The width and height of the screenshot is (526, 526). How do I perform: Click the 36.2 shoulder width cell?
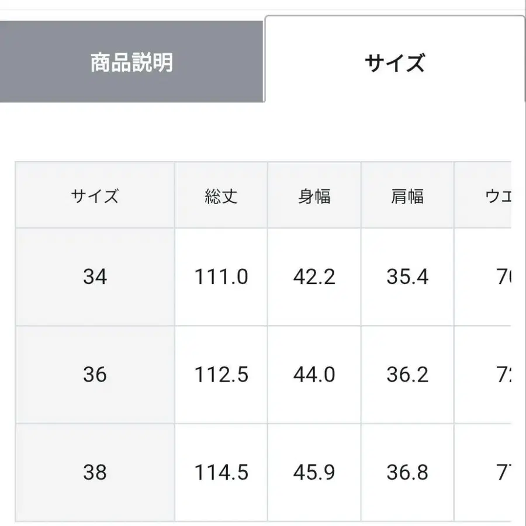point(407,374)
